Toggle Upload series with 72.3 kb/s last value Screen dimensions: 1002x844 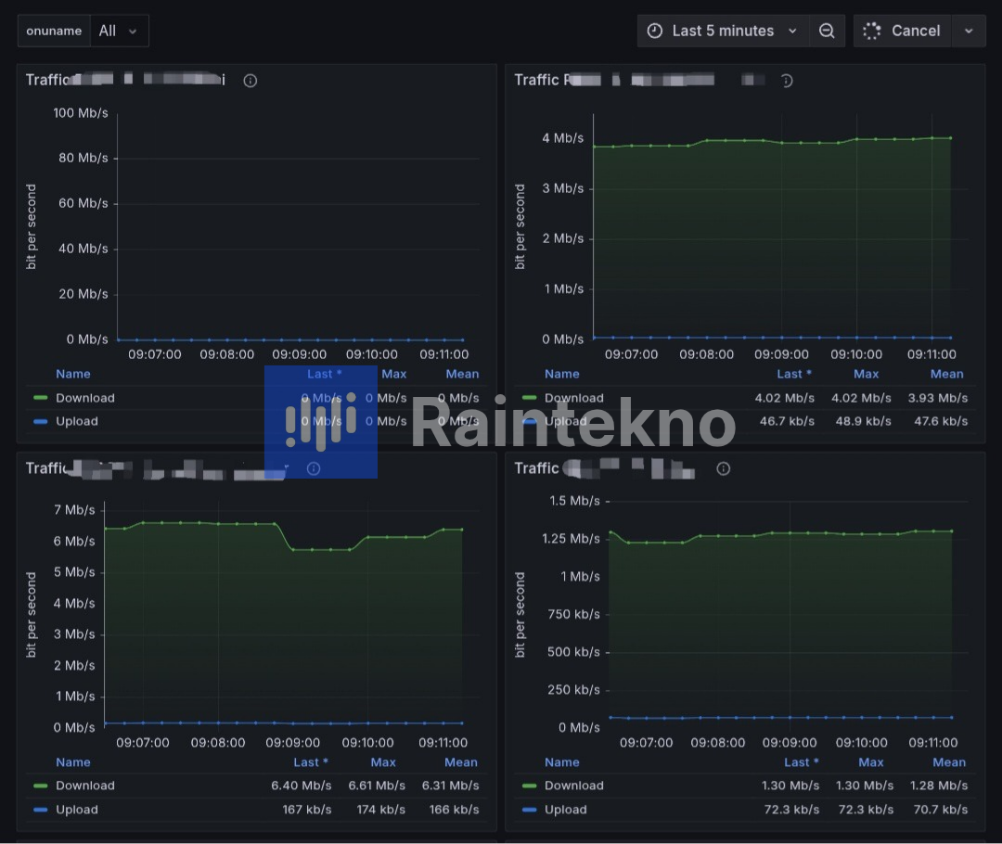pyautogui.click(x=565, y=810)
